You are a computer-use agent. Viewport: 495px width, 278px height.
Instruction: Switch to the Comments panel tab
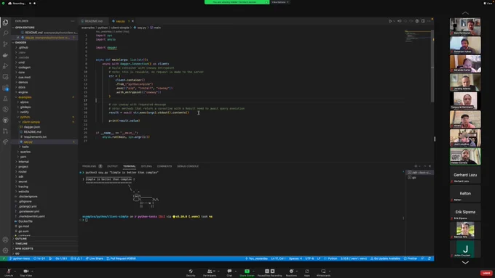(165, 166)
